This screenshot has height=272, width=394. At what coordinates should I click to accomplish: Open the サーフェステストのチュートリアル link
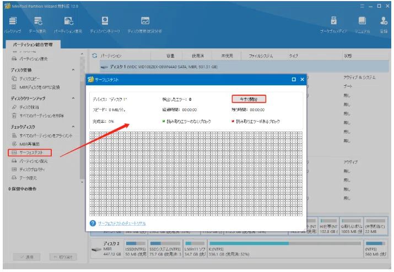(x=122, y=224)
